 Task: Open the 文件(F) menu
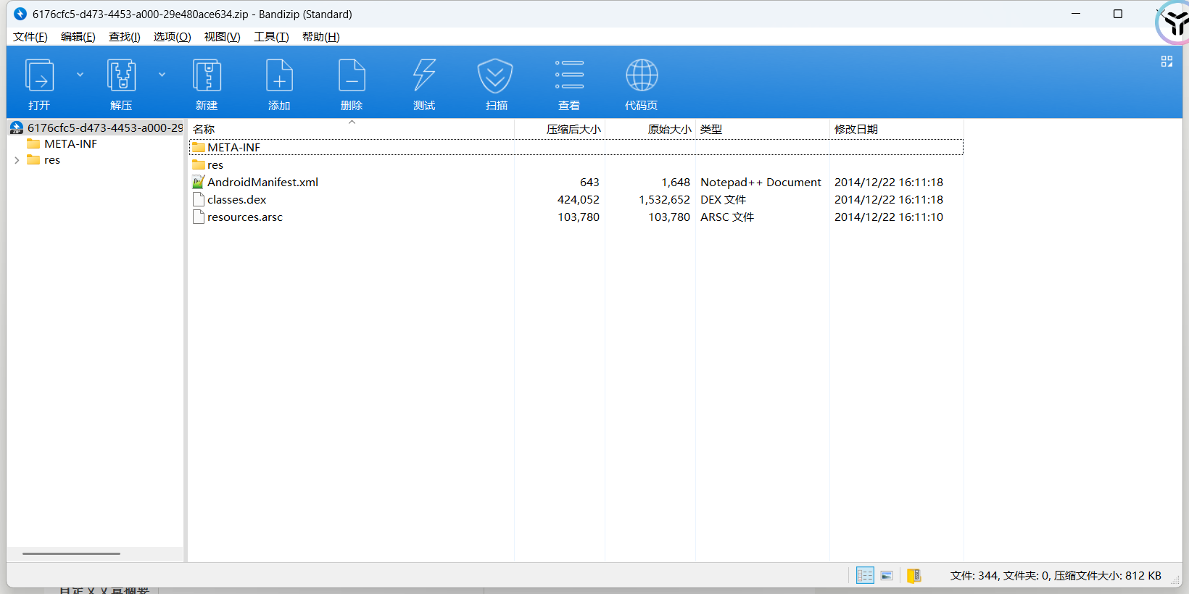(30, 37)
